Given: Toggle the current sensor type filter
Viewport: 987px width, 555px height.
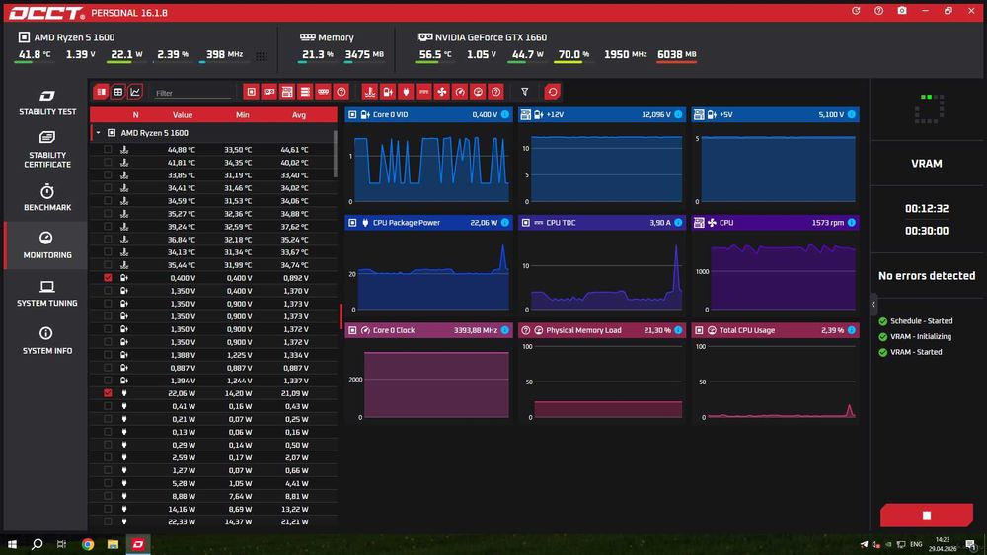Looking at the screenshot, I should coord(423,92).
